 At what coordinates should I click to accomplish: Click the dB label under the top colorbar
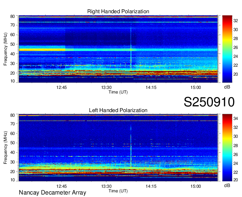click(227, 87)
